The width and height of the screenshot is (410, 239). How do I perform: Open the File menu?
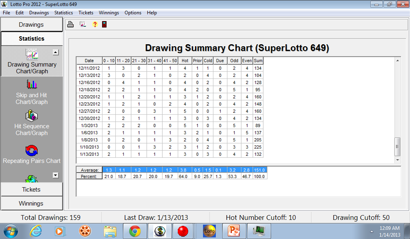pyautogui.click(x=6, y=13)
